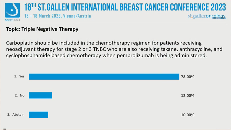Click the 'Topic: Triple Negative Therapy' heading
Screen dimensions: 231x130
[42, 29]
